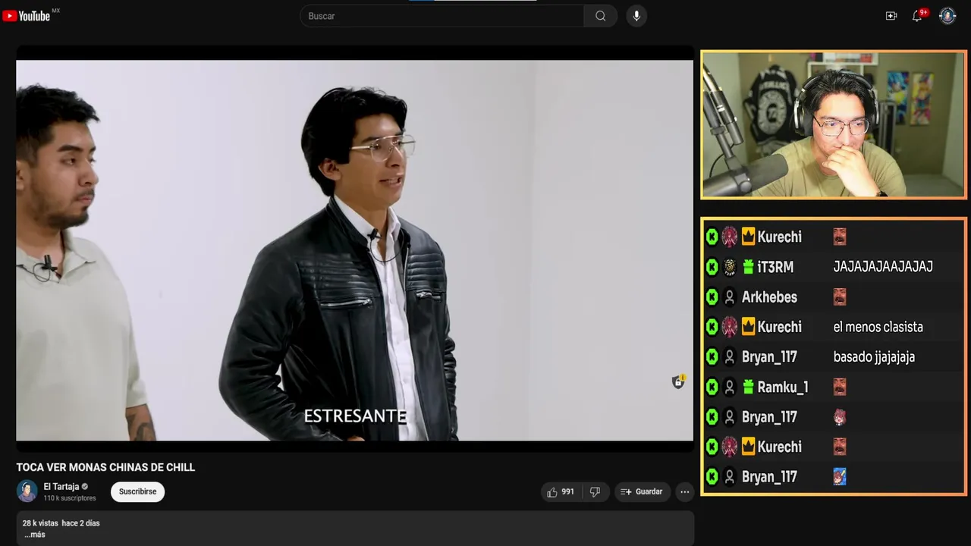Click the green gift badge next to iT3RM
This screenshot has height=546, width=971.
[x=749, y=267]
